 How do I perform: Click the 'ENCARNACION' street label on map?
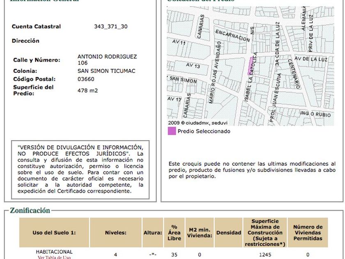232,36
